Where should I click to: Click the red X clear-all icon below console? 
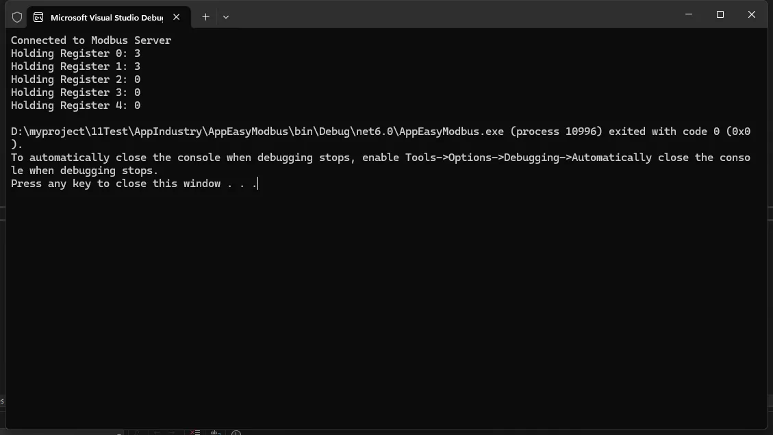coord(195,432)
